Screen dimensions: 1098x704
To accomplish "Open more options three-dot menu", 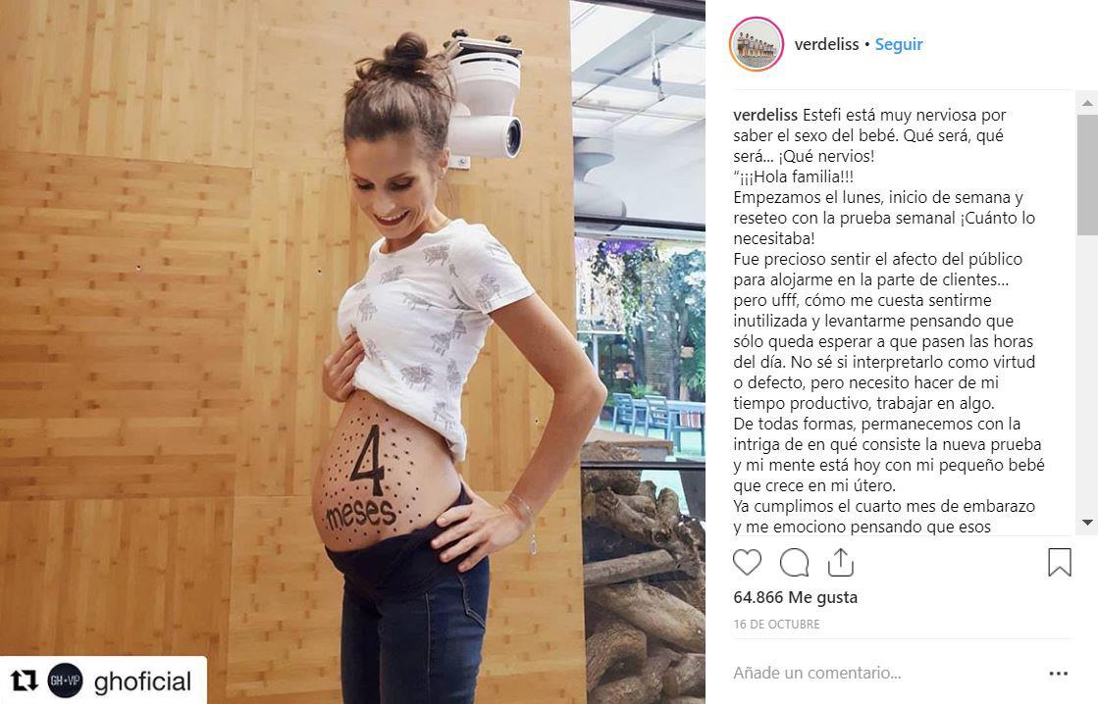I will point(1058,674).
